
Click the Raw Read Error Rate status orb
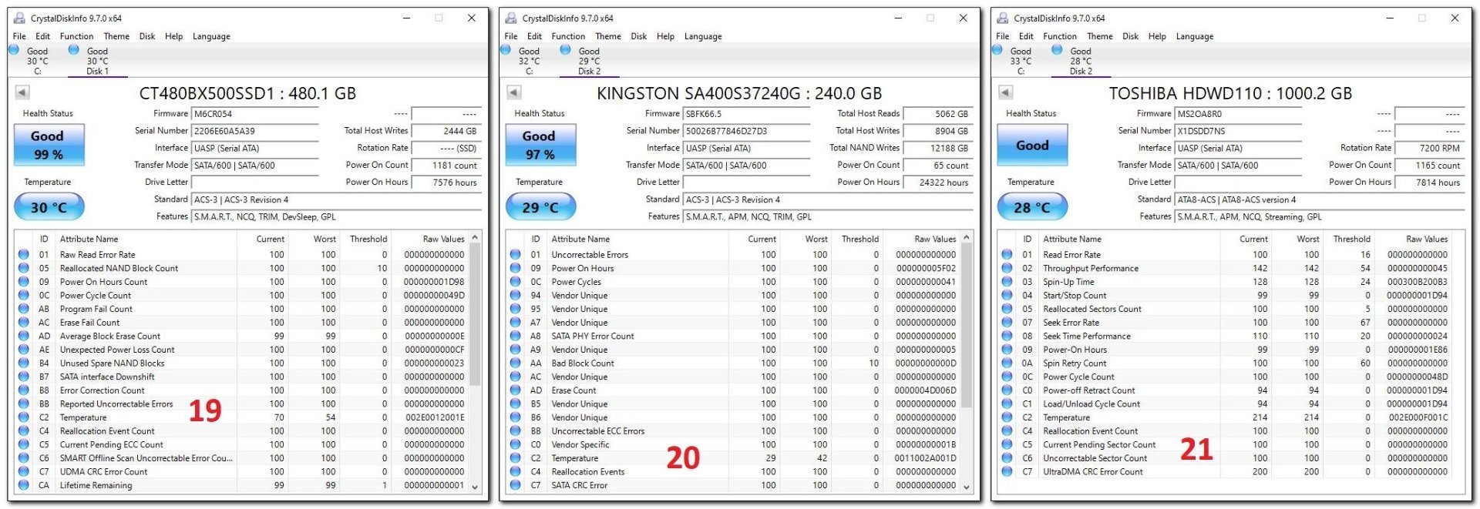tap(24, 254)
